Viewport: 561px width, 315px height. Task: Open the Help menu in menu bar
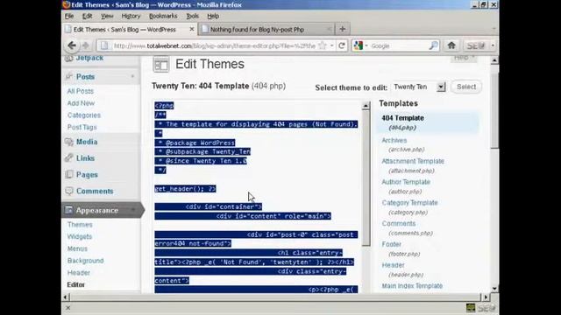coord(213,16)
